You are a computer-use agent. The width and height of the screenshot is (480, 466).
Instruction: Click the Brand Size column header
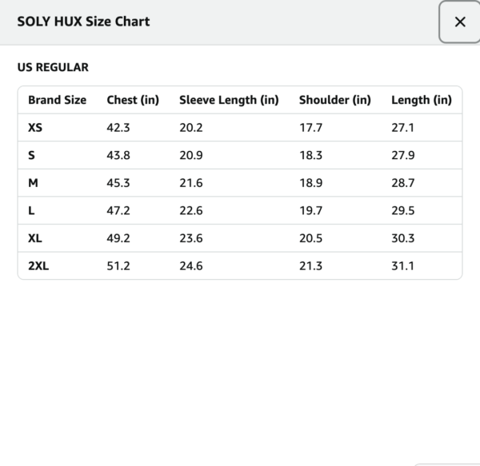click(57, 100)
